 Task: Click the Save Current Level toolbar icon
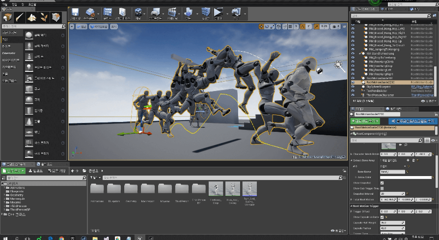[75, 13]
